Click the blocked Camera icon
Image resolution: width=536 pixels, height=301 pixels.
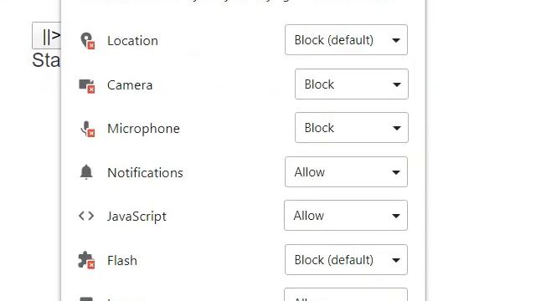coord(87,85)
